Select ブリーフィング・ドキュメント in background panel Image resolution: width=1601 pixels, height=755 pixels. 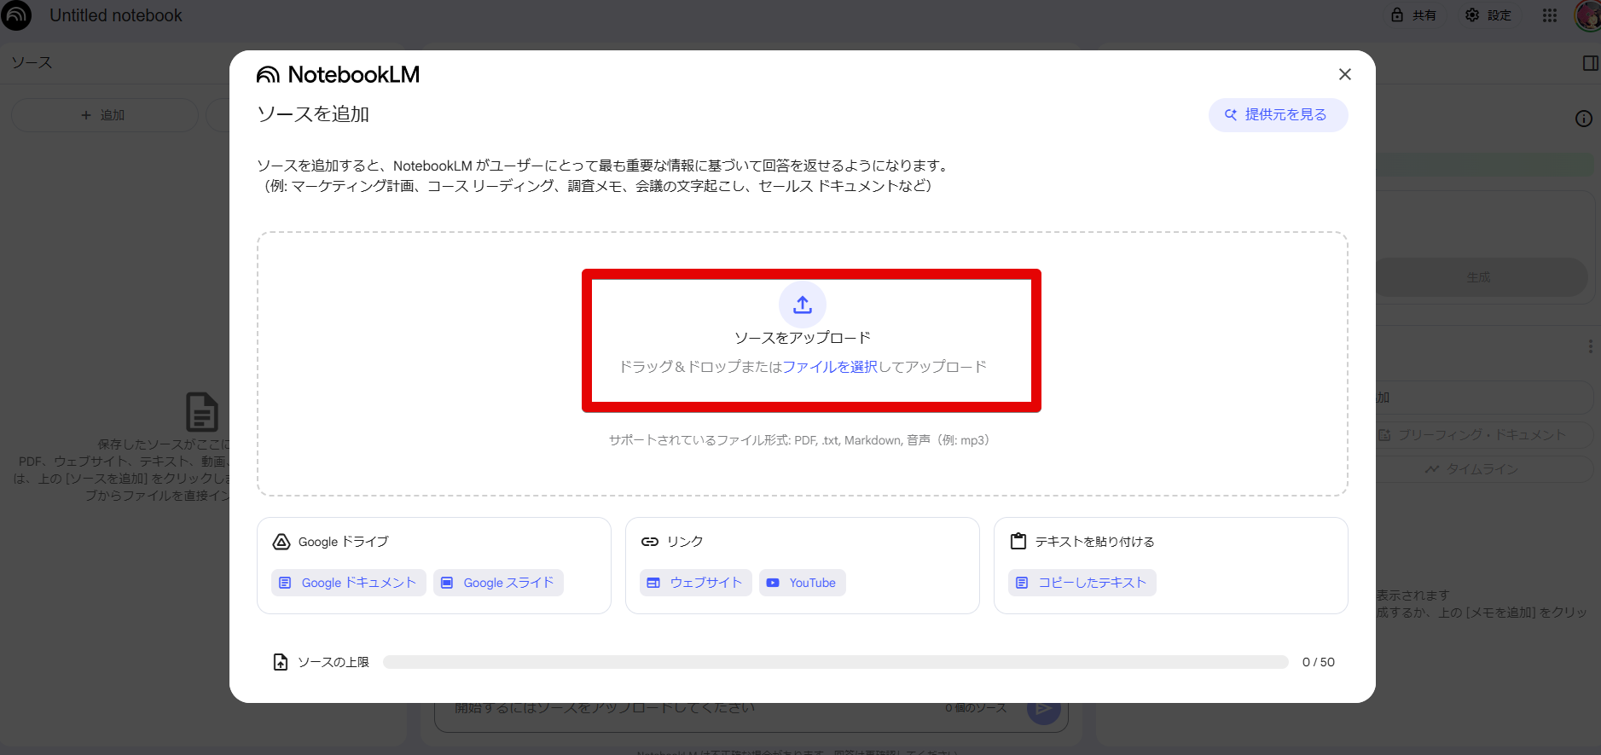point(1483,435)
